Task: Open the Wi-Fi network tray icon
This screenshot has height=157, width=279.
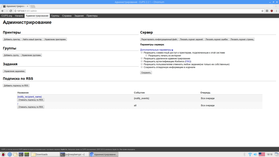Action: coord(250,154)
